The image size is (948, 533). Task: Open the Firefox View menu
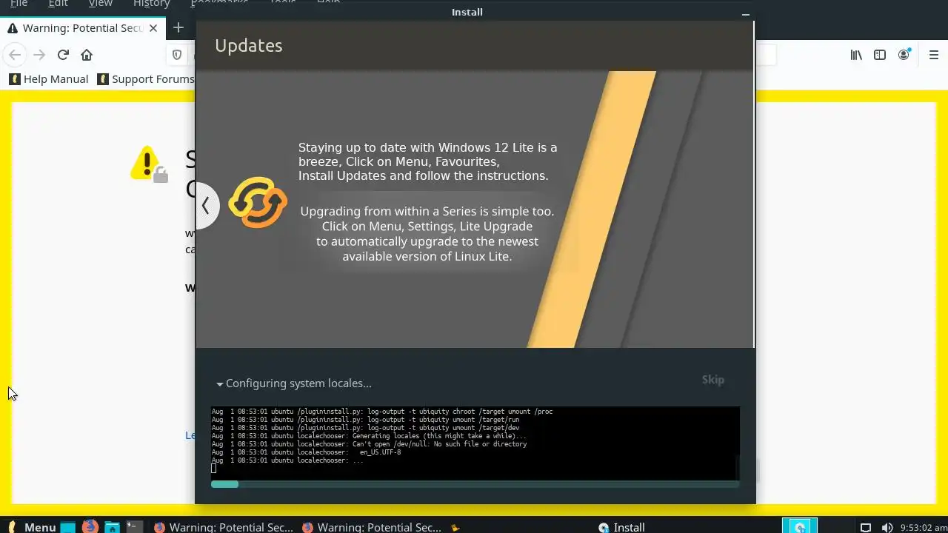click(101, 4)
